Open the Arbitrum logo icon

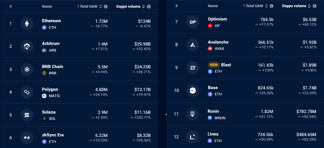click(x=27, y=46)
